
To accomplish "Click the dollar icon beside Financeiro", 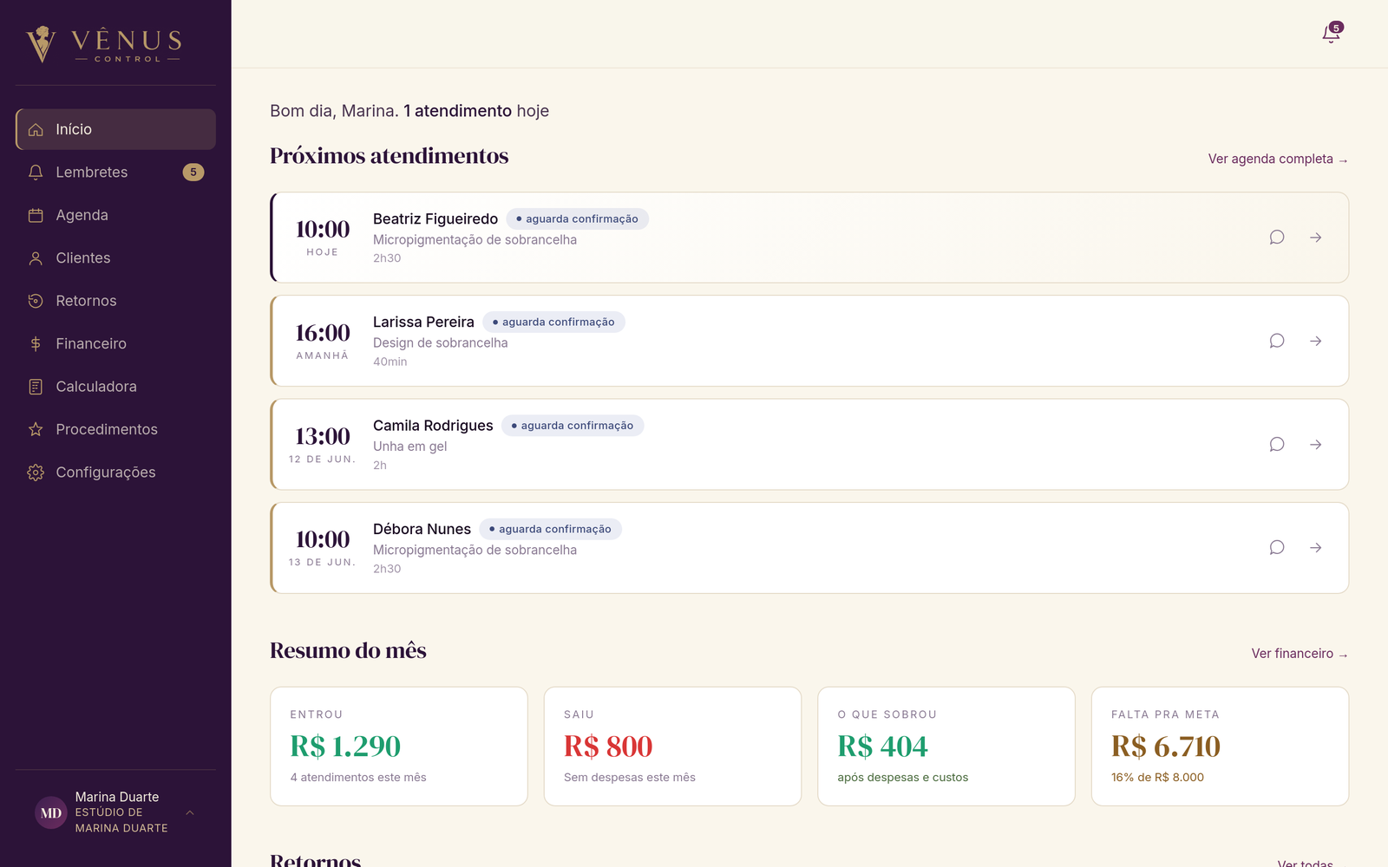I will pos(36,344).
